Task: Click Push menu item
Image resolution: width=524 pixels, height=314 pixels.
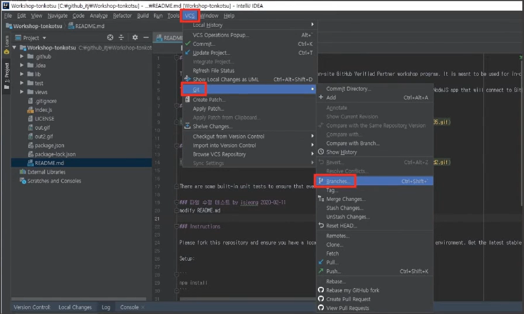Action: (374, 271)
